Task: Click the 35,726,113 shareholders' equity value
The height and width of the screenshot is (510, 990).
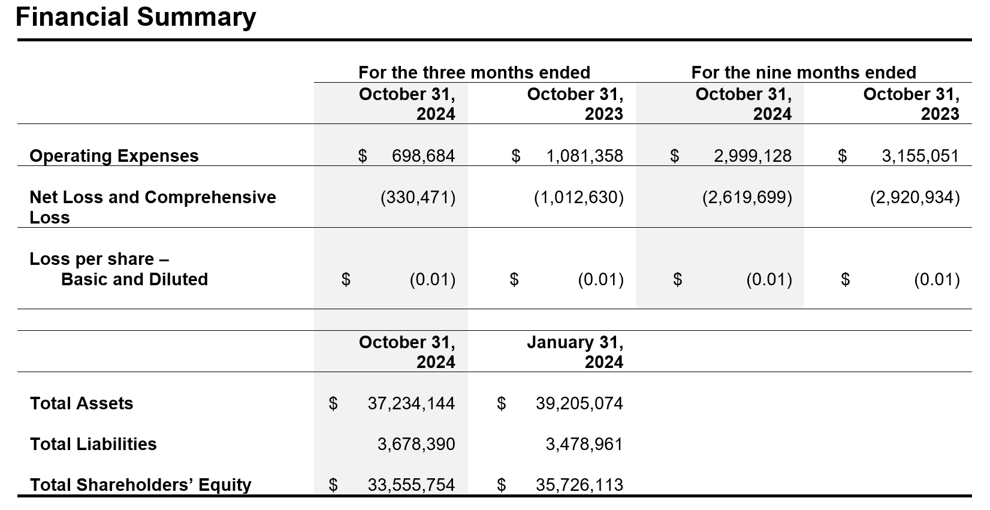Action: tap(579, 485)
